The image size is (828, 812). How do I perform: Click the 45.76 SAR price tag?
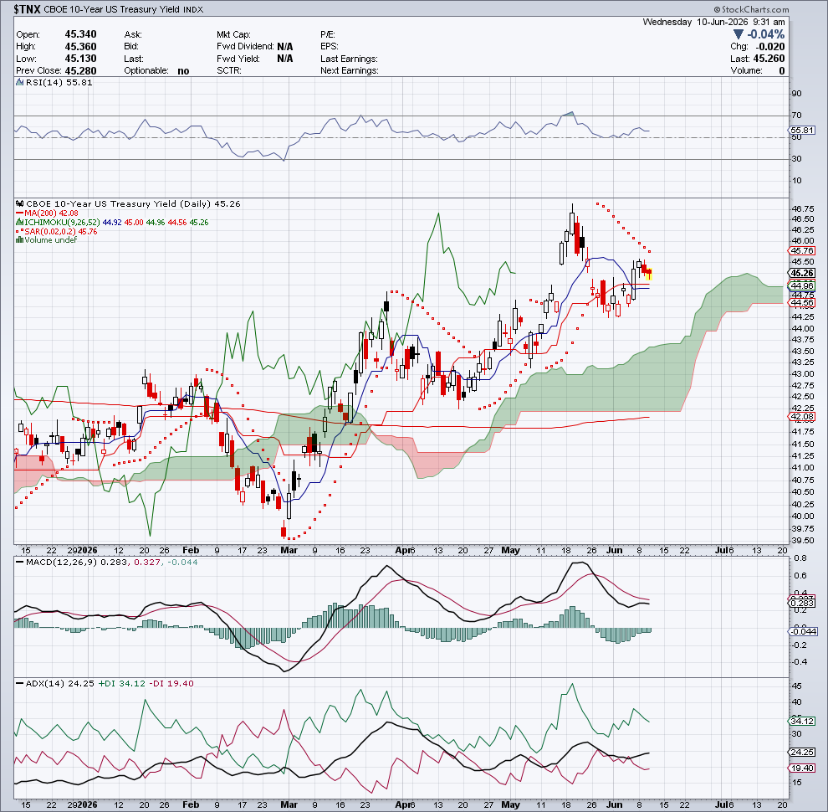[x=802, y=251]
